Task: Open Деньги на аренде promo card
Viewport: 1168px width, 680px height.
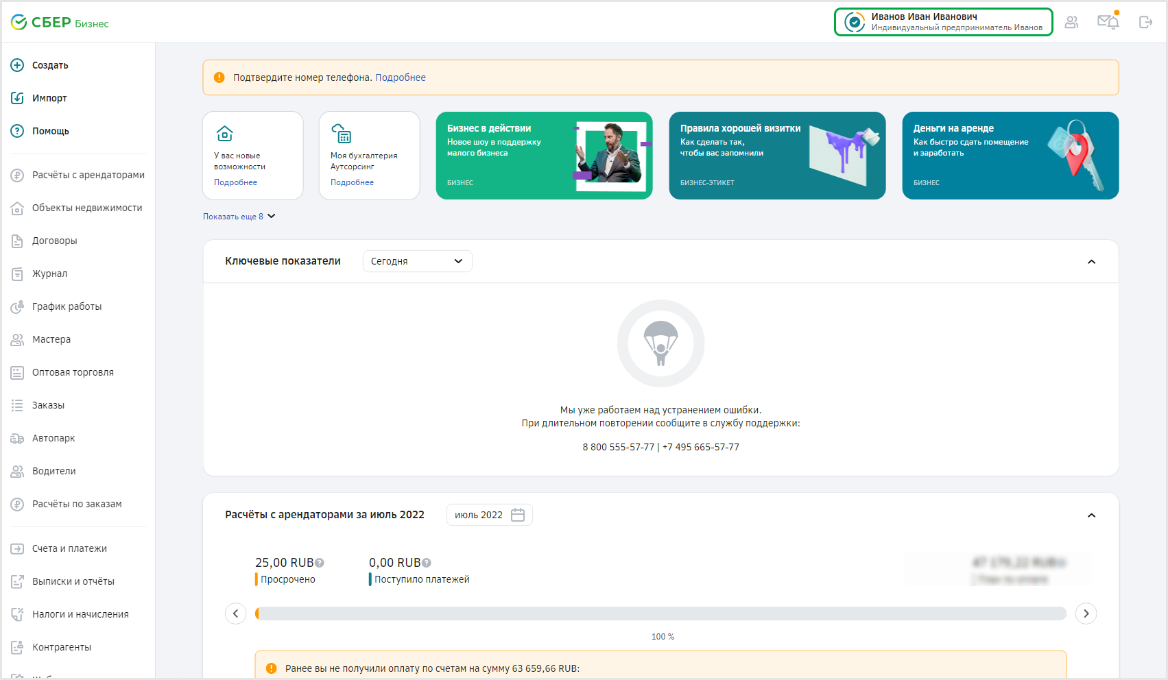Action: 1010,156
